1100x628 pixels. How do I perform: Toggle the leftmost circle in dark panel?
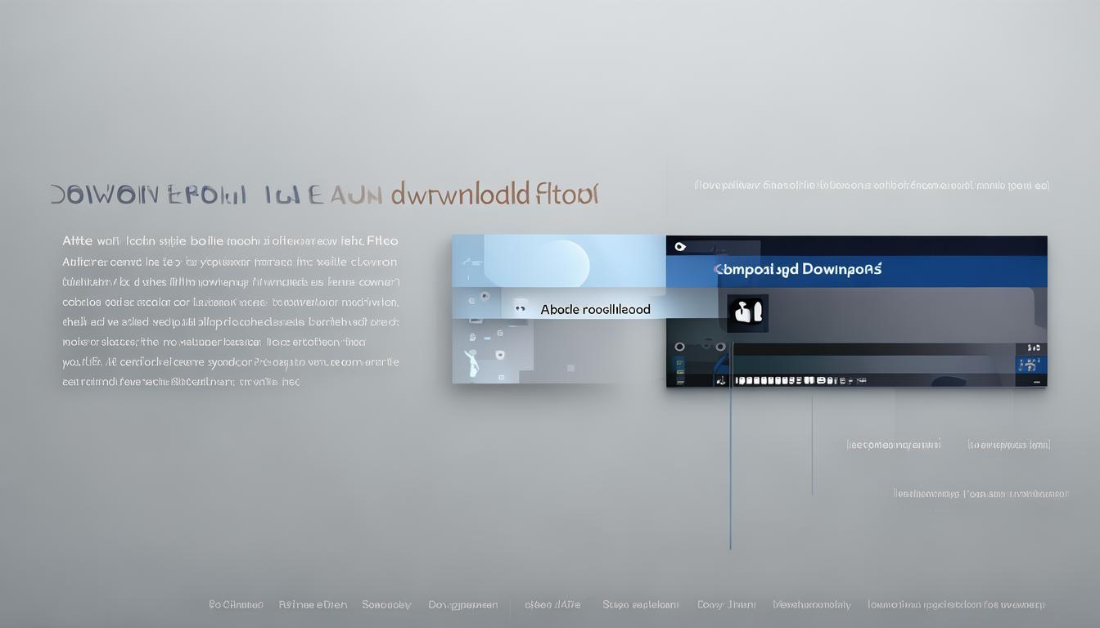point(679,347)
